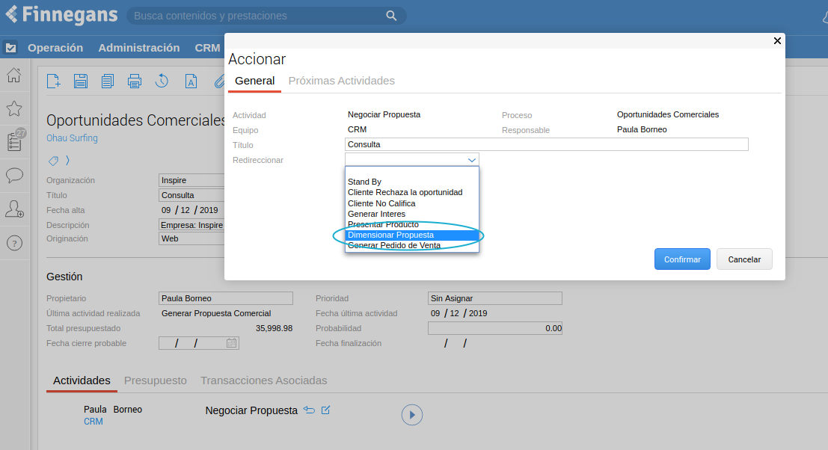Open the home icon in sidebar
The width and height of the screenshot is (828, 450).
pos(13,75)
